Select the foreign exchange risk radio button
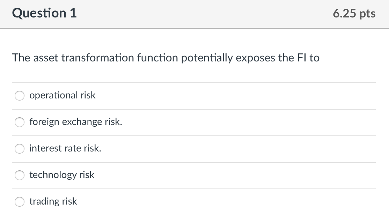 pos(20,122)
